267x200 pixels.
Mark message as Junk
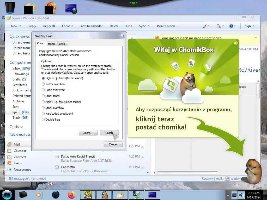pos(129,26)
